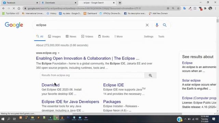
Task: Open Task View on taskbar
Action: pos(14,119)
